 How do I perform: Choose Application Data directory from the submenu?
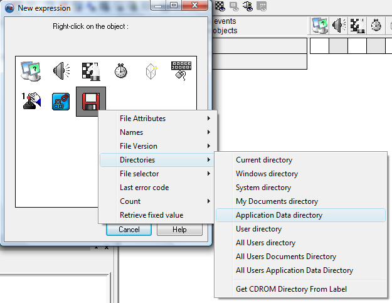(x=279, y=215)
